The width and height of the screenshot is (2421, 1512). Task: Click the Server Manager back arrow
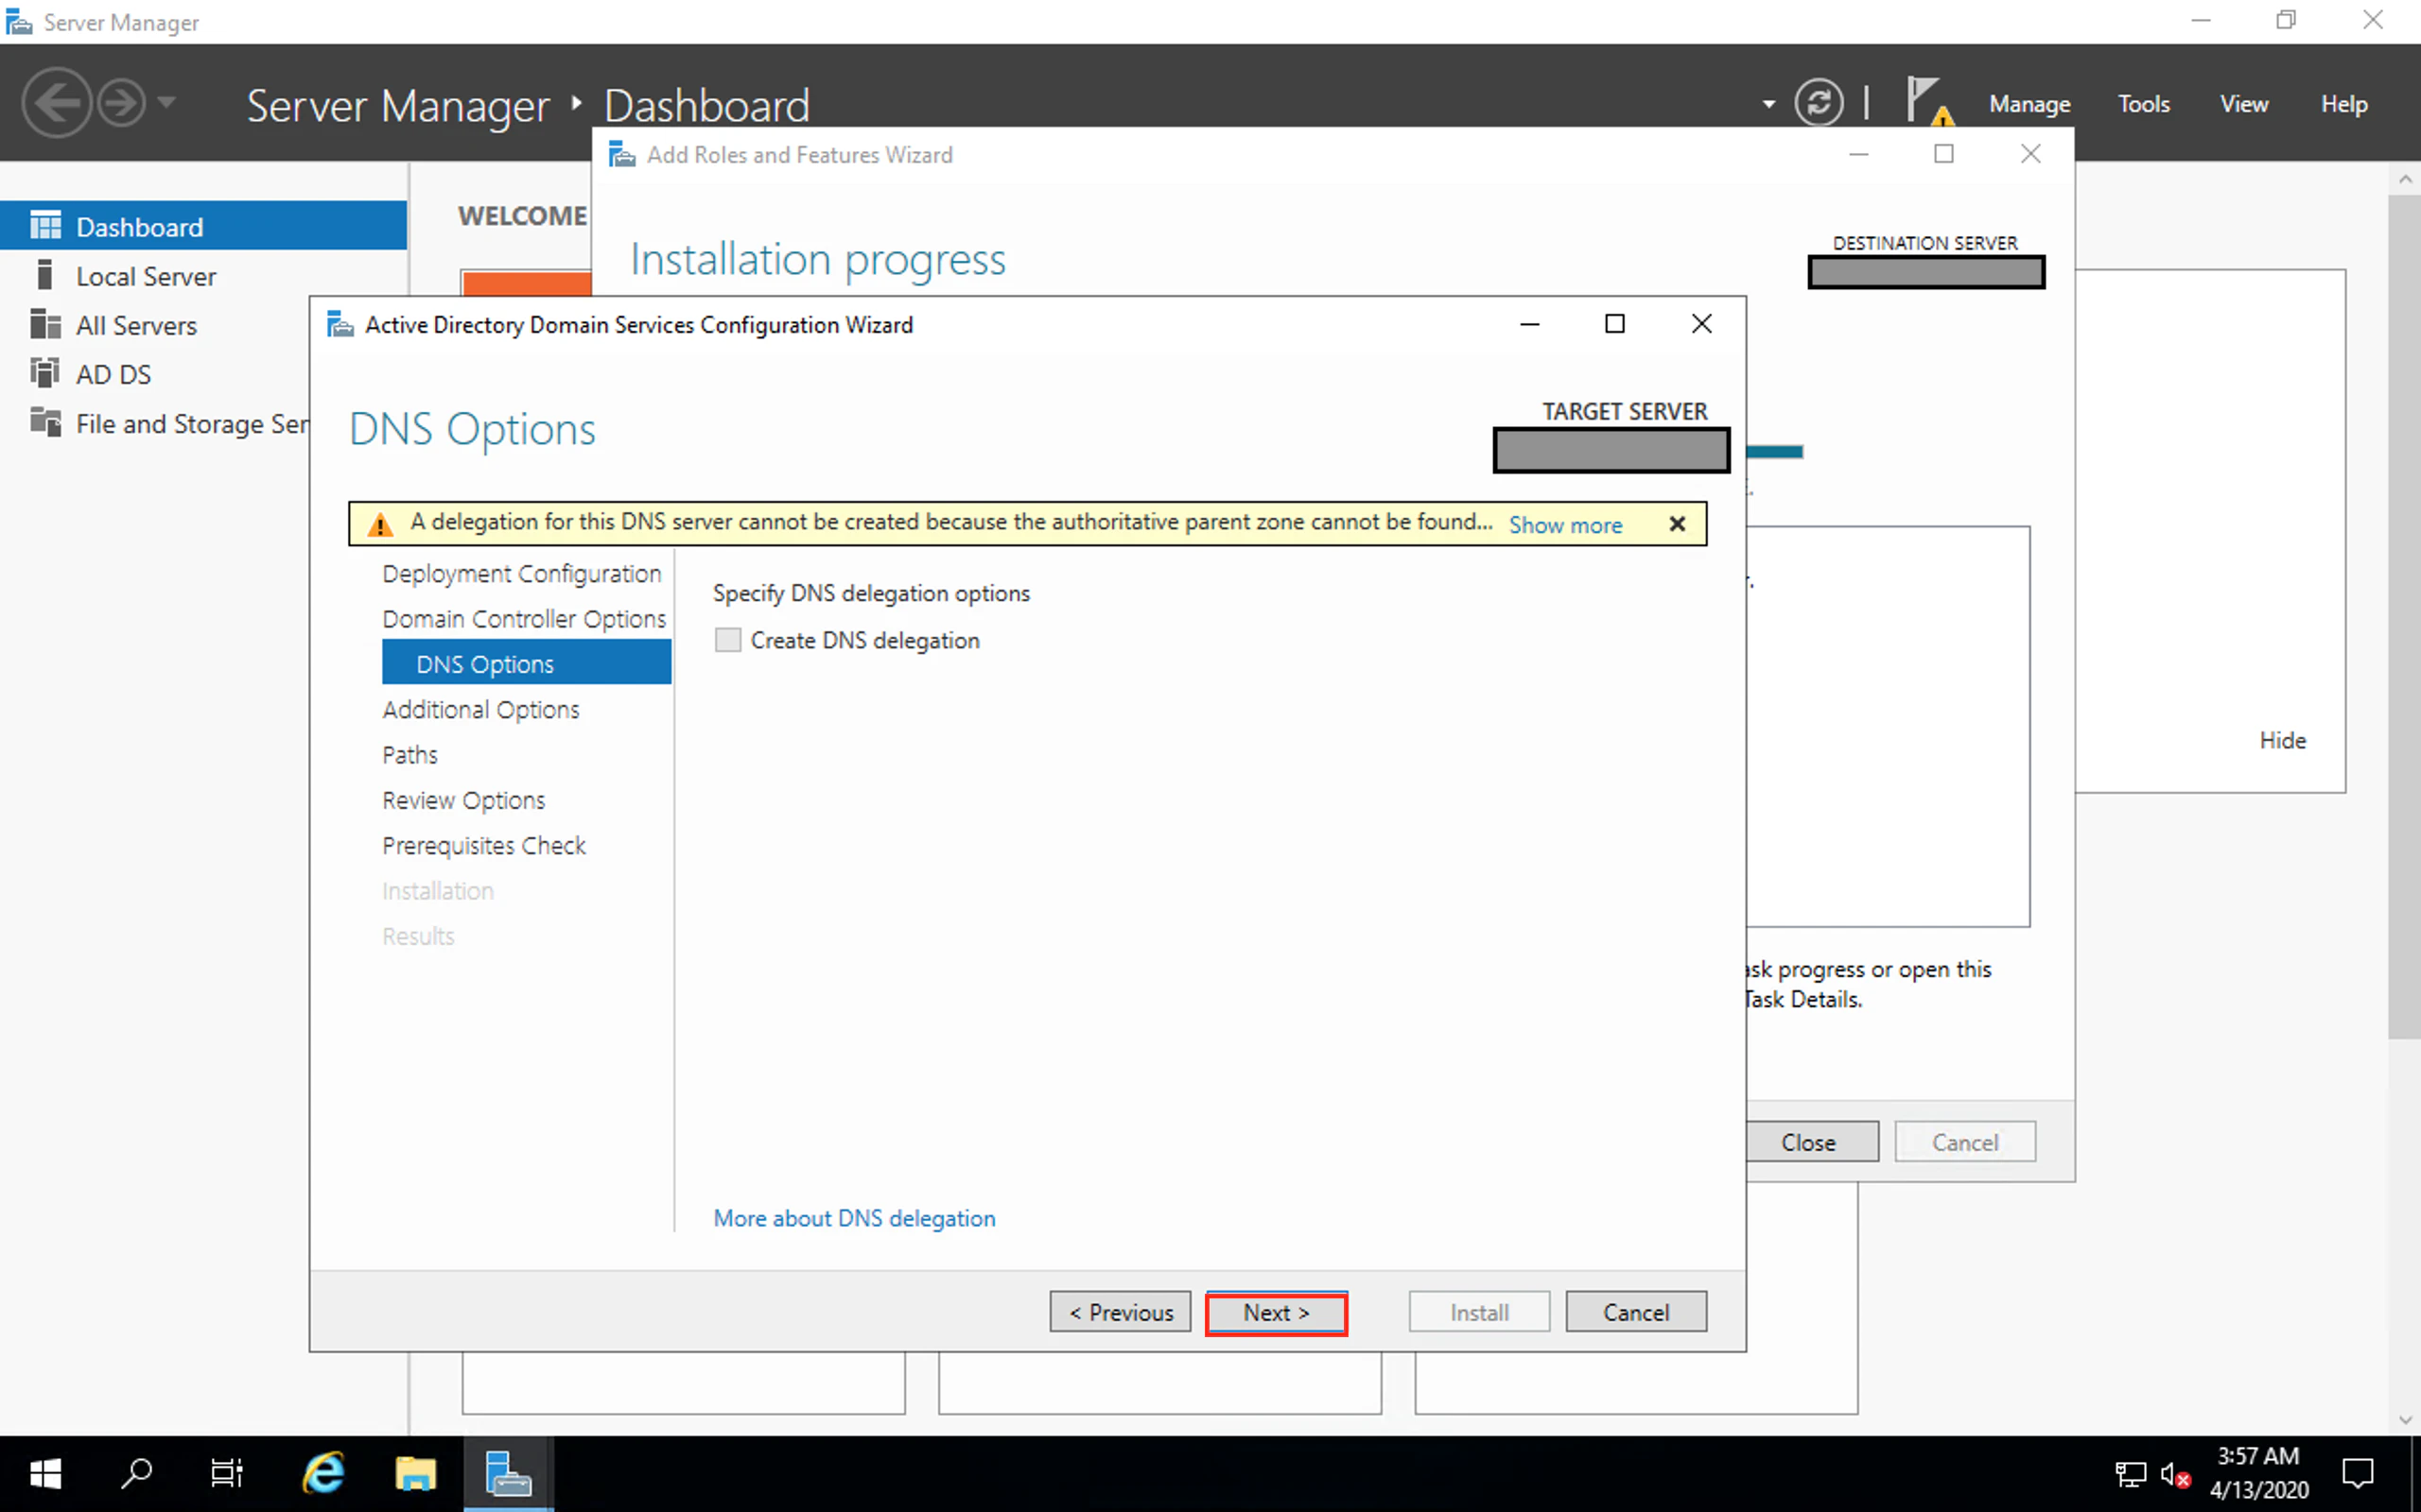tap(56, 103)
